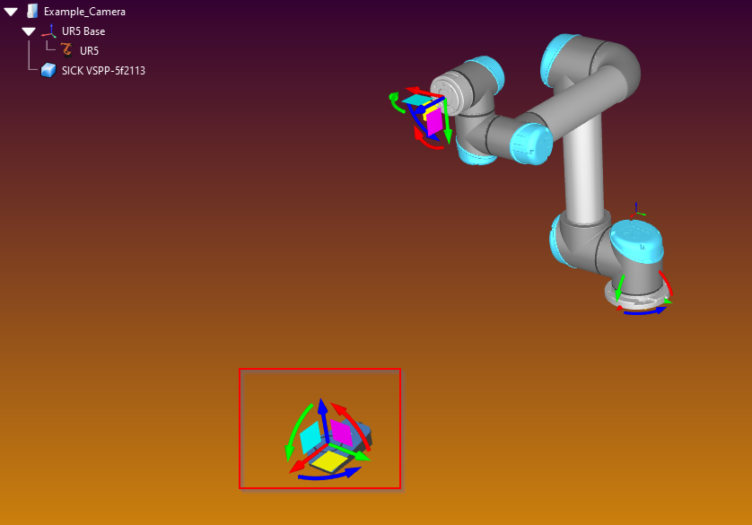Click the green curved rotation arrow on camera gizmo
Viewport: 752px width, 525px height.
tap(296, 431)
